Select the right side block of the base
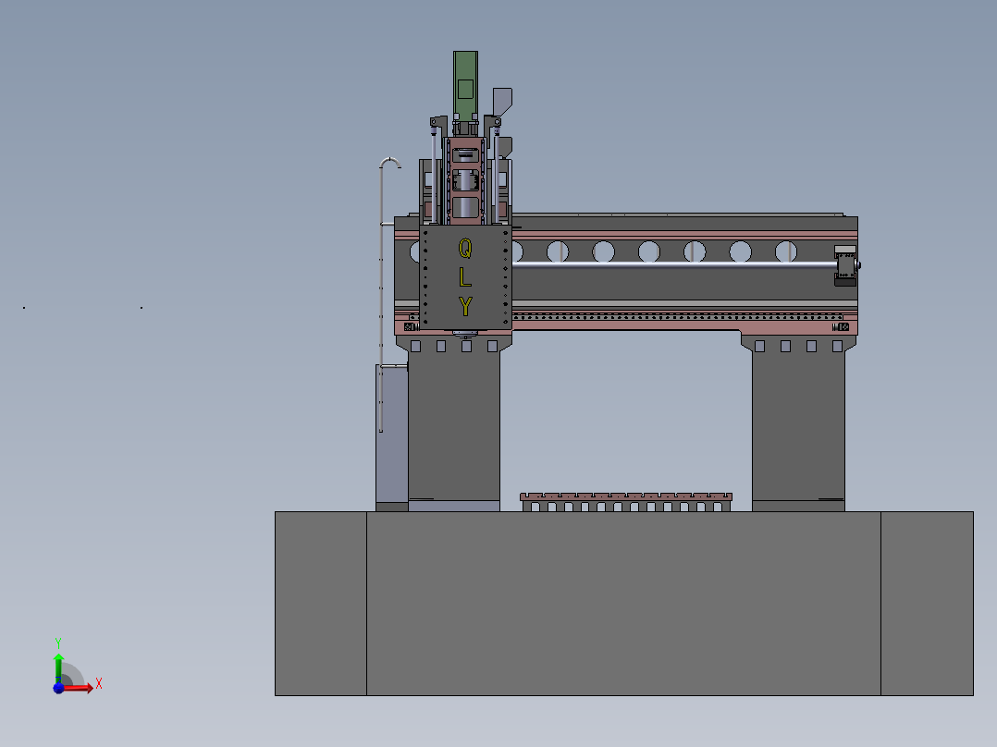The height and width of the screenshot is (747, 997). [927, 604]
